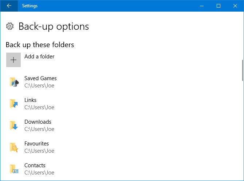Choose the Links entry name

[30, 100]
